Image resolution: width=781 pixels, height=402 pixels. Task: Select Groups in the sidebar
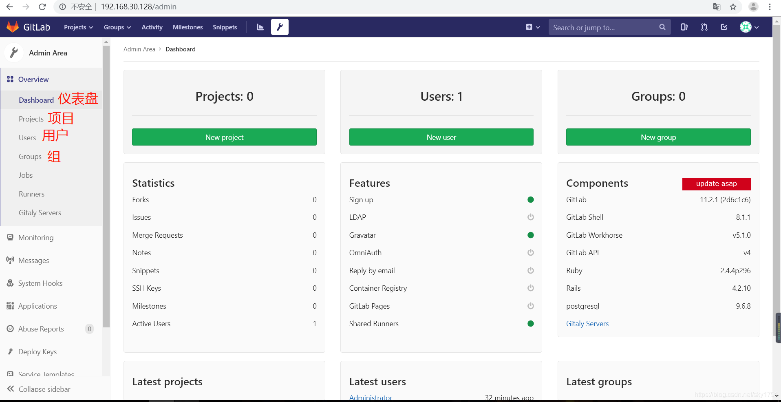30,156
